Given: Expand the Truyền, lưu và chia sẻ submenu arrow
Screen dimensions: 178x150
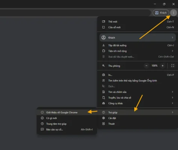Looking at the screenshot, I should point(172,97).
